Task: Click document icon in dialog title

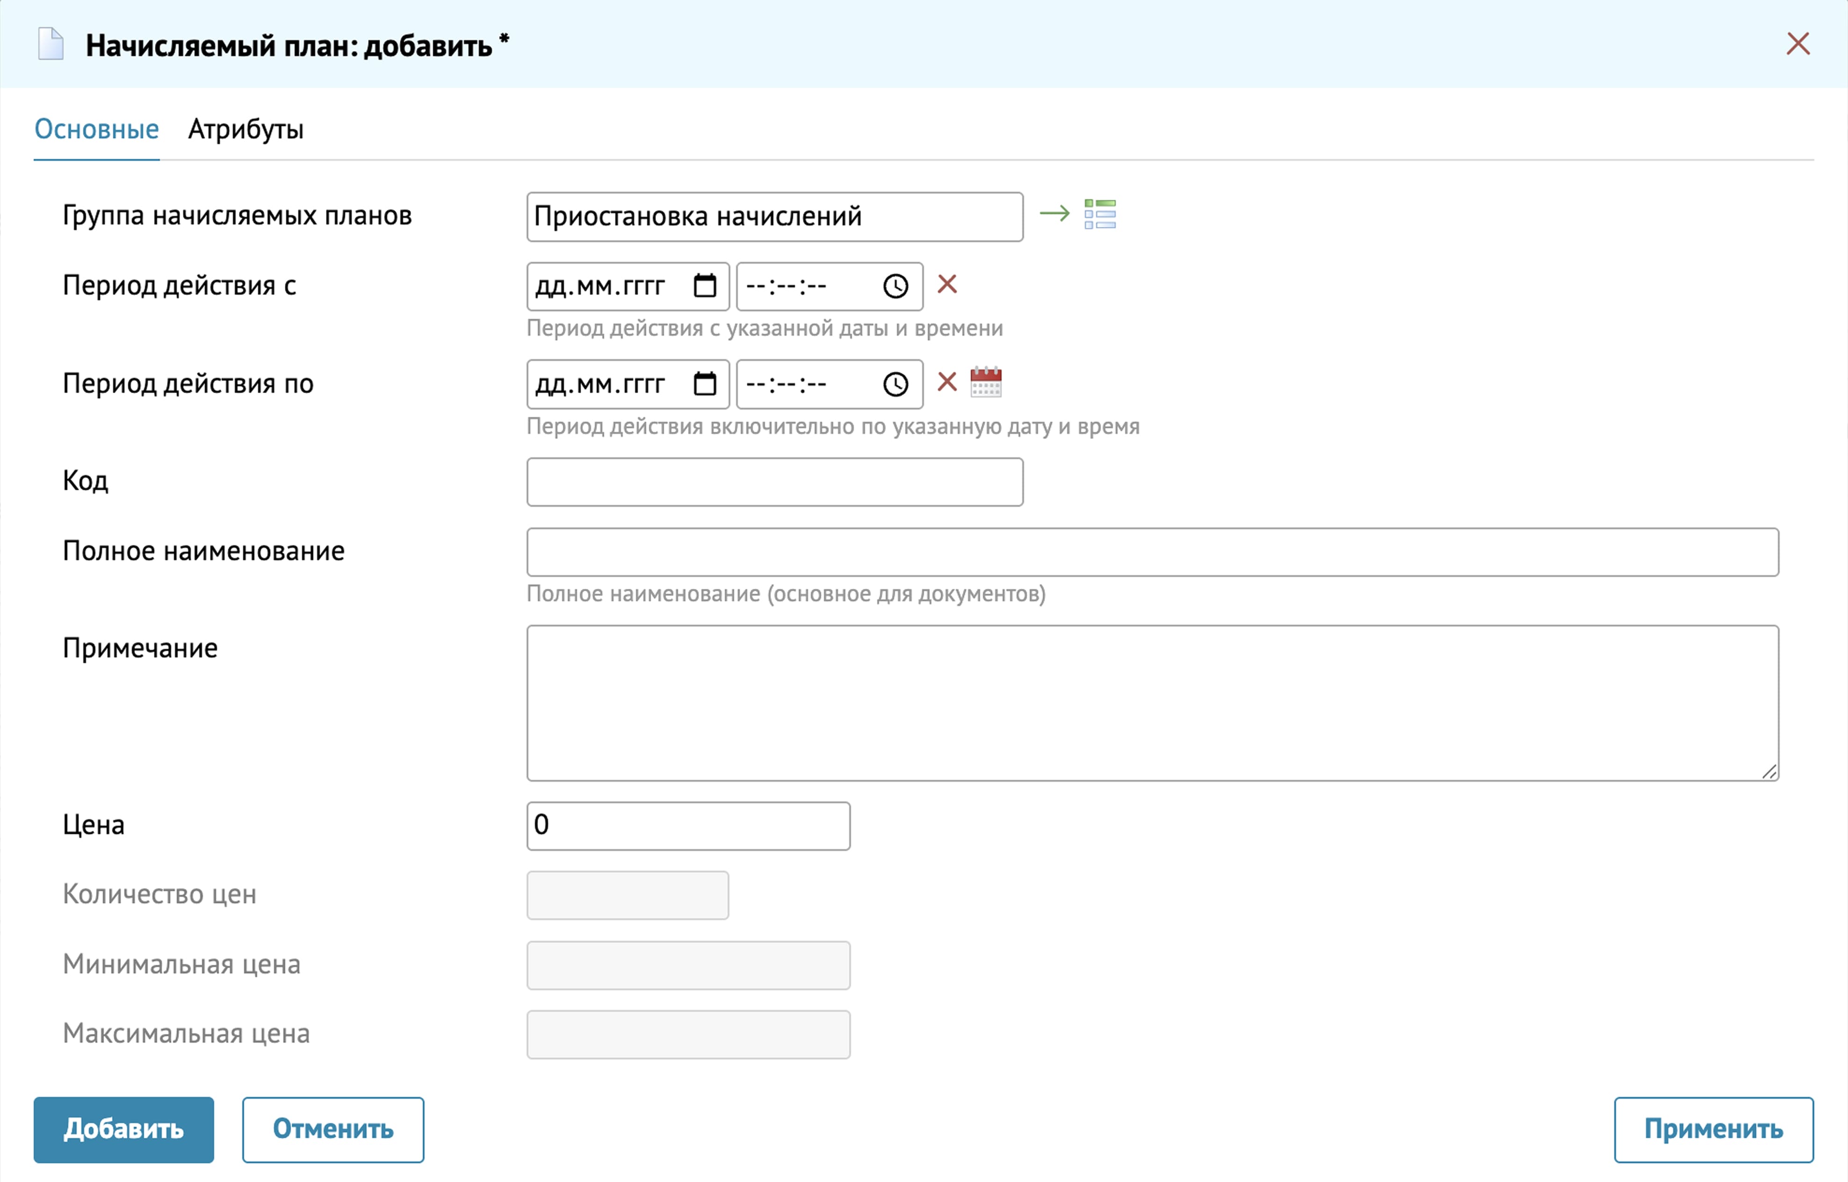Action: [x=51, y=44]
